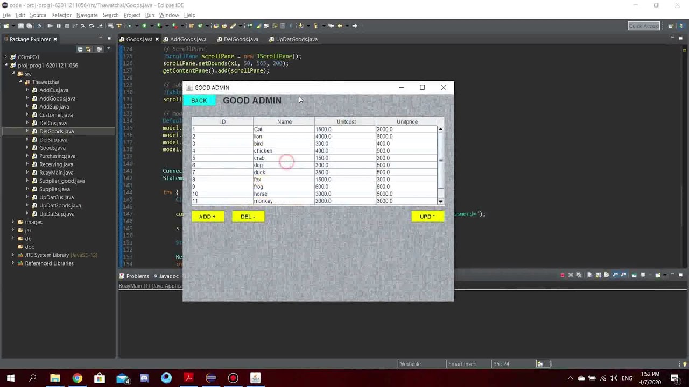Open the Adobe Acrobat taskbar icon
The width and height of the screenshot is (689, 387).
pyautogui.click(x=188, y=378)
